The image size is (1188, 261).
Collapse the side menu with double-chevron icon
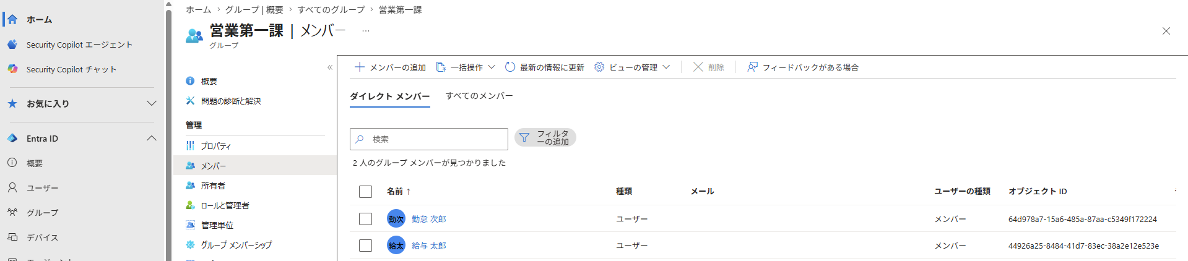point(330,67)
